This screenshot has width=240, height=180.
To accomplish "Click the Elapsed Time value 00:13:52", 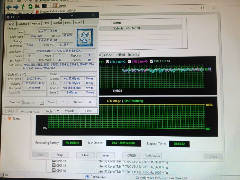I will (179, 144).
